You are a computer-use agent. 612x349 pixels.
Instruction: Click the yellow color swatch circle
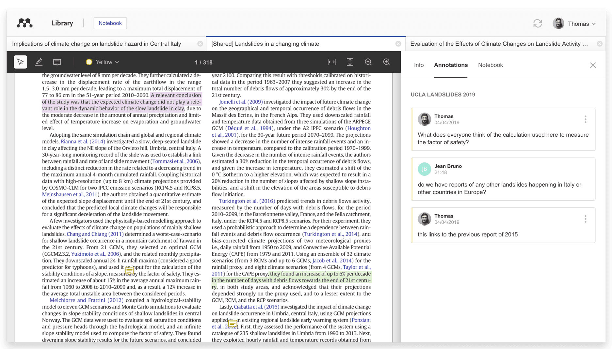point(89,62)
